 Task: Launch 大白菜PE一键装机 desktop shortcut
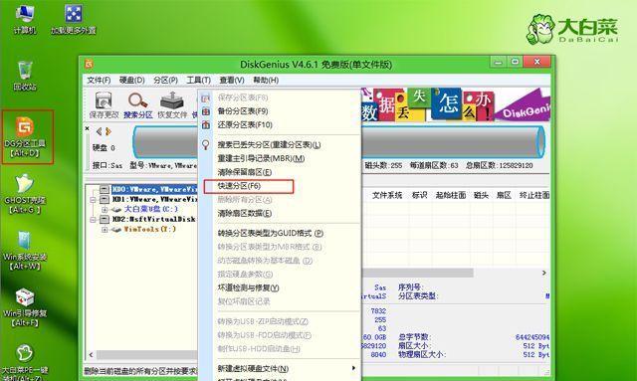pos(25,362)
